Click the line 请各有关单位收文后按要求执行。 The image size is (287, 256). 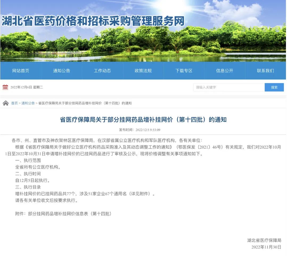coord(47,200)
